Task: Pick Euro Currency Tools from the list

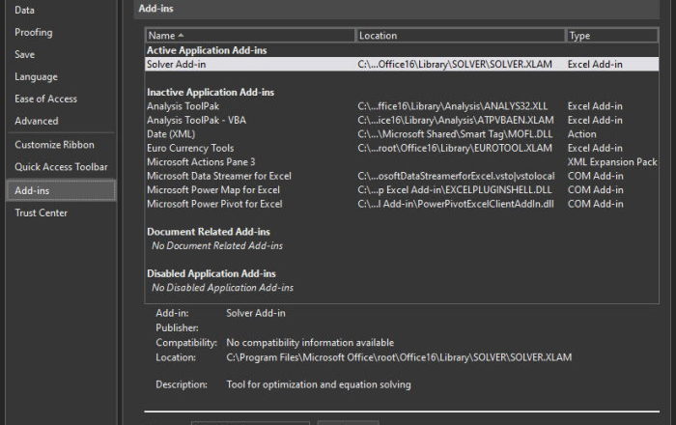Action: click(190, 148)
